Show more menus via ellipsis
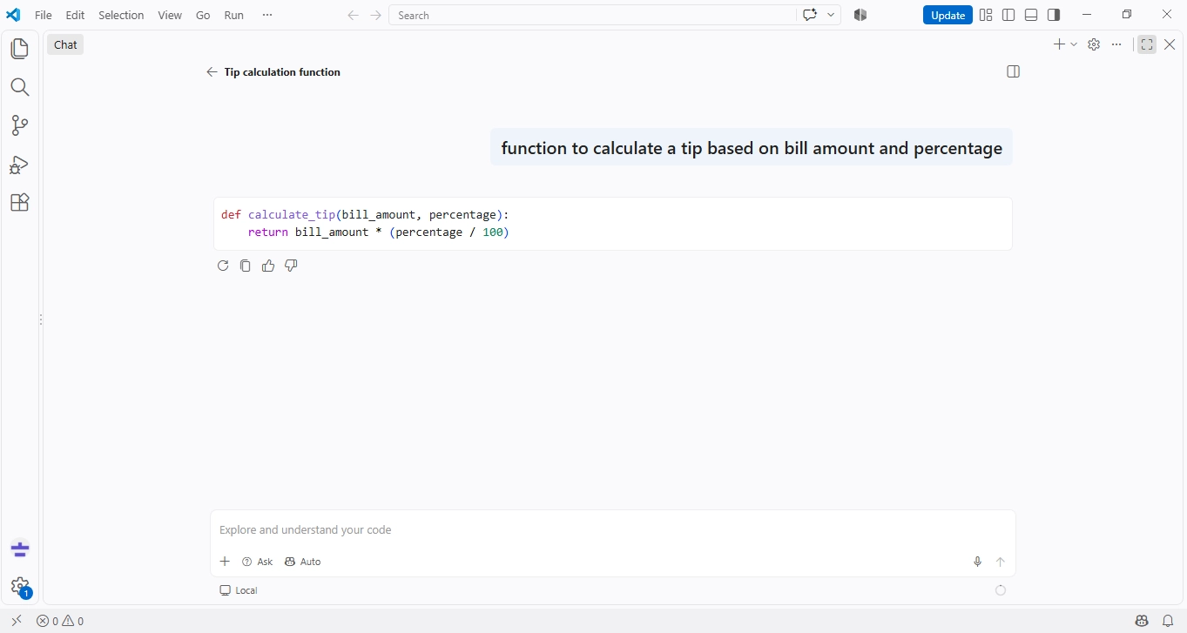The image size is (1187, 633). click(x=267, y=15)
